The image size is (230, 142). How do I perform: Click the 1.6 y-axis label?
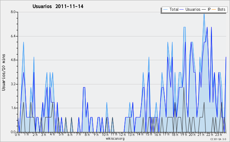[x=13, y=108]
